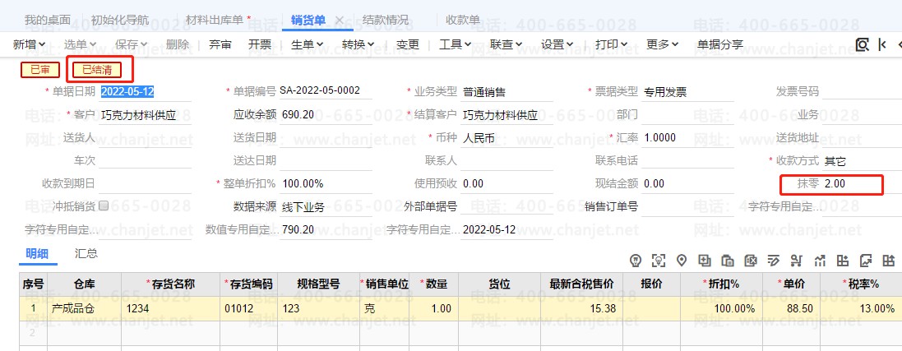Open the 保存 dropdown

(x=132, y=44)
